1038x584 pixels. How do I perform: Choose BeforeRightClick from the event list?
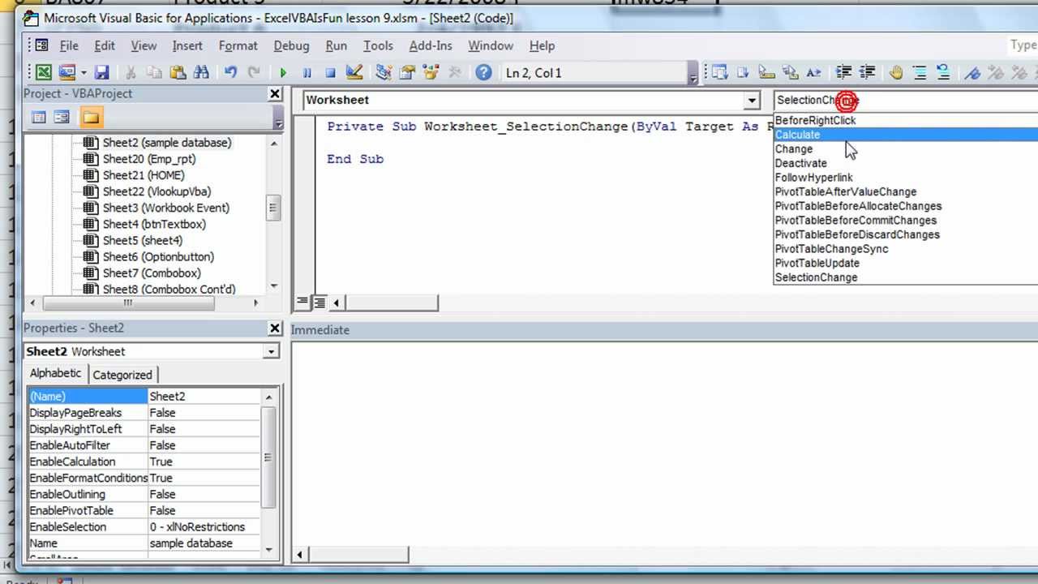[x=906, y=121]
